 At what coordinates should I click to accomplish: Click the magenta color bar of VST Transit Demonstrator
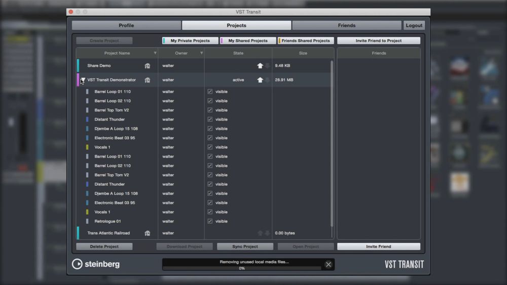(78, 79)
